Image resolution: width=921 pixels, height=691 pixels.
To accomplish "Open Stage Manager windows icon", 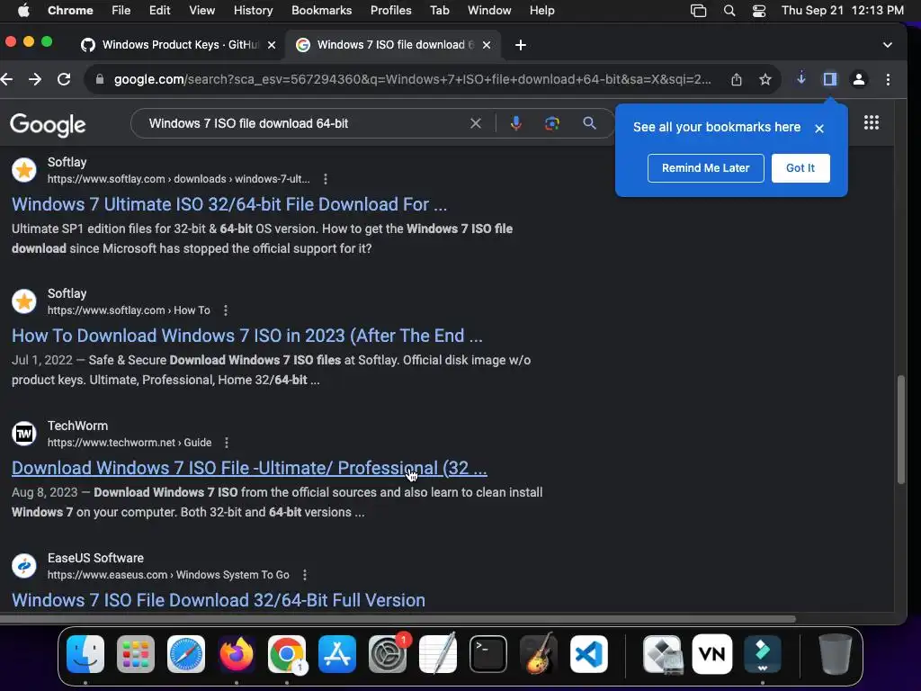I will (698, 11).
